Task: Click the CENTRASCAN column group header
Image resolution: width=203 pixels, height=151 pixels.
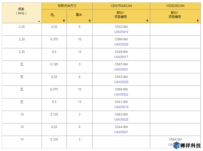Action: point(121,6)
